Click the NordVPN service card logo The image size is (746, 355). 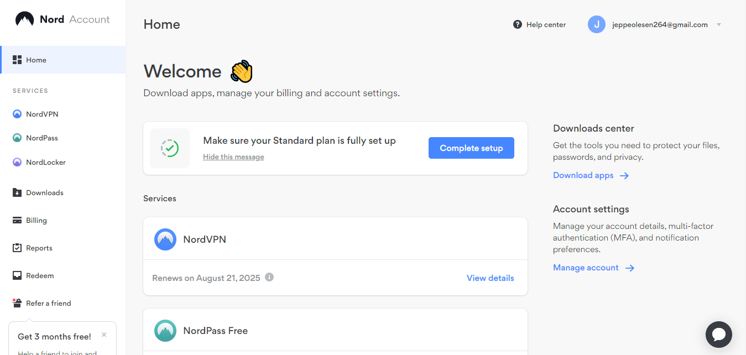click(165, 239)
